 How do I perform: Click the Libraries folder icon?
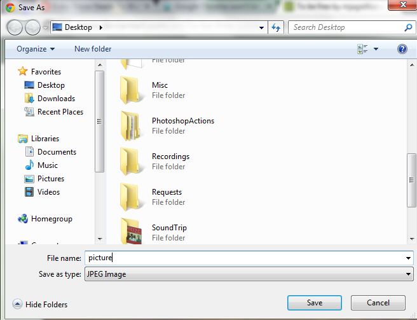pyautogui.click(x=23, y=139)
